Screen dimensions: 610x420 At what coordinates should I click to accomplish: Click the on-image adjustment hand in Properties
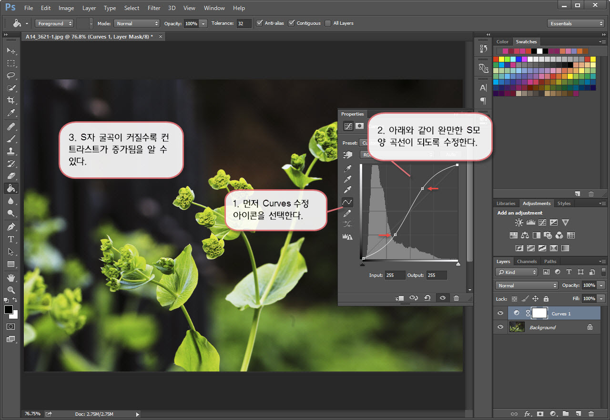pyautogui.click(x=347, y=155)
